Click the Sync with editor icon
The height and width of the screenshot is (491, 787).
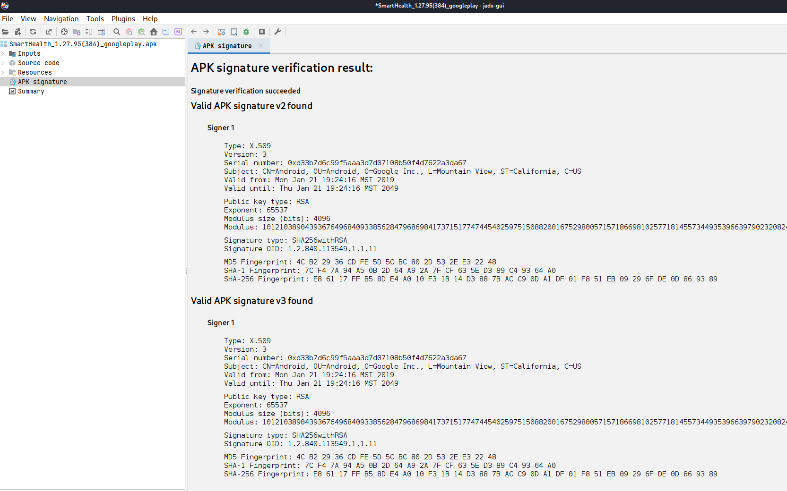pyautogui.click(x=64, y=32)
